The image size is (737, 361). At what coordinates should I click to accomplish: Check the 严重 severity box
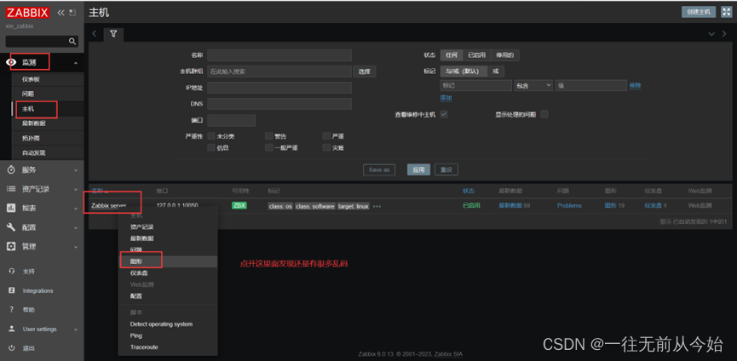(326, 136)
